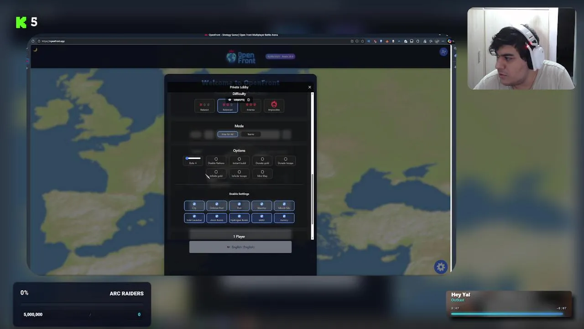Screen dimensions: 584x329
Task: Choose the Intense difficulty
Action: (250, 106)
